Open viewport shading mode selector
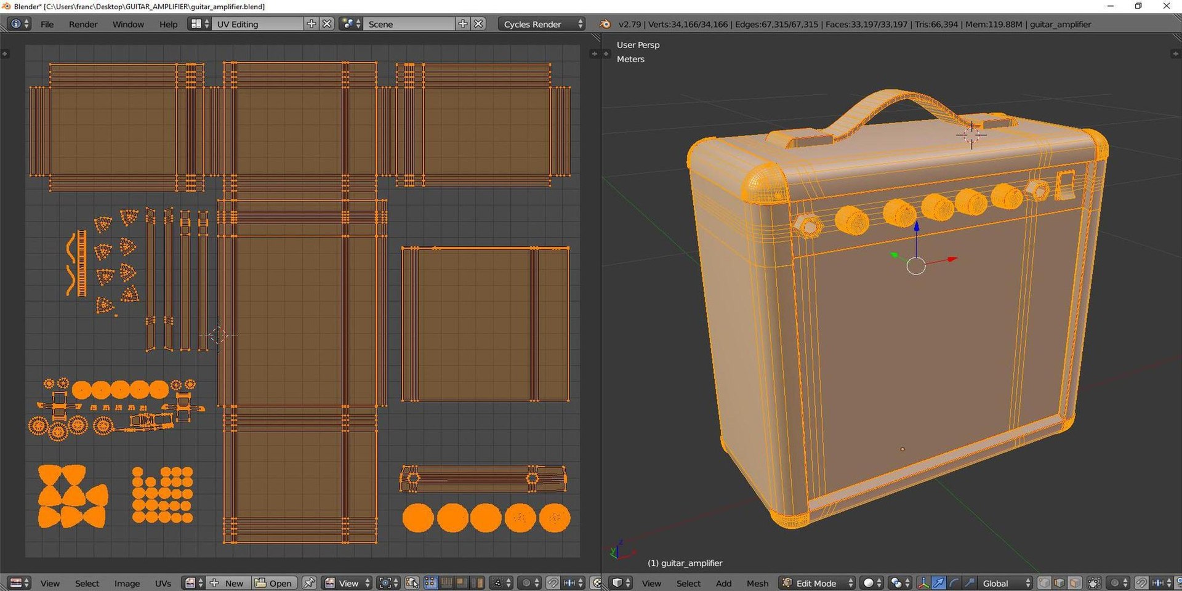The height and width of the screenshot is (591, 1182). click(x=872, y=583)
